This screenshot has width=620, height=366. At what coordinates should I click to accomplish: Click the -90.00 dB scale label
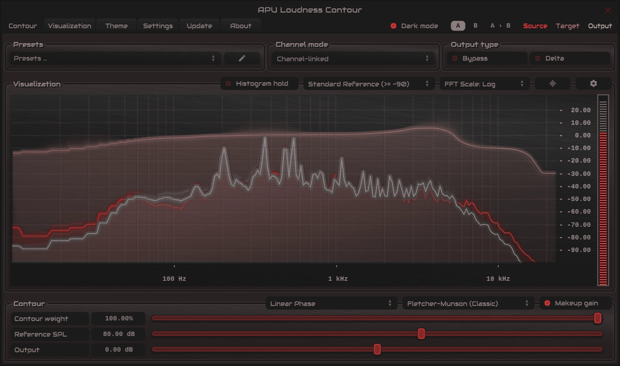coord(579,250)
